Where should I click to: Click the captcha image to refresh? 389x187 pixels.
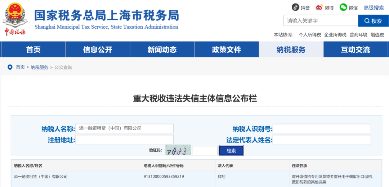coord(178,150)
